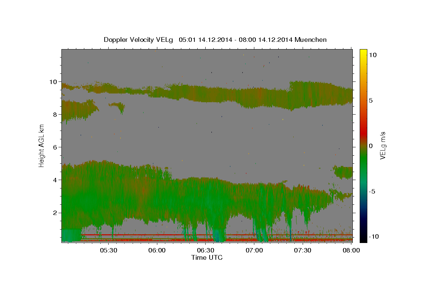
Task: Click the 'VELg m/s' colorbar label
Action: pyautogui.click(x=383, y=145)
